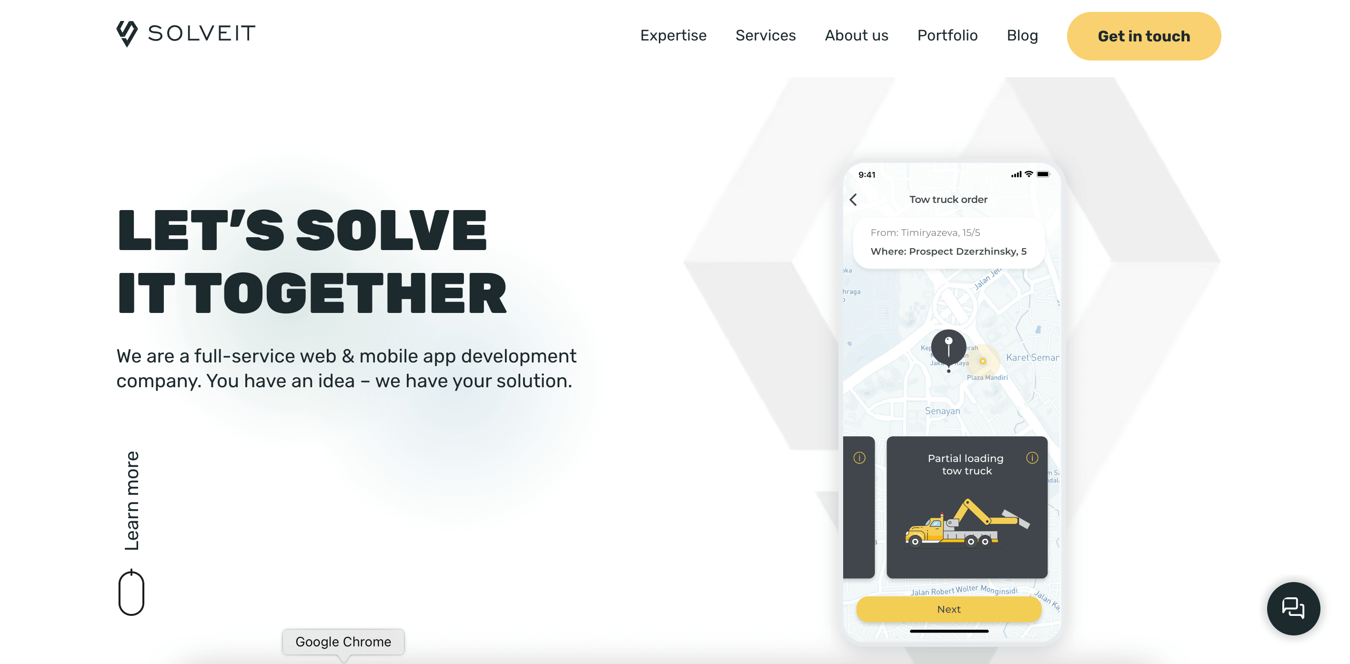Click the Next button in app mockup
The image size is (1350, 664).
949,608
